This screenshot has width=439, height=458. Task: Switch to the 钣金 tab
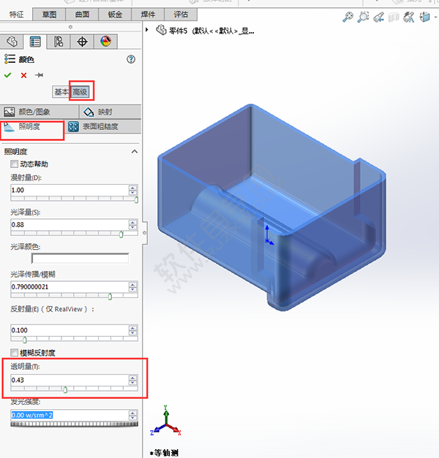click(115, 15)
